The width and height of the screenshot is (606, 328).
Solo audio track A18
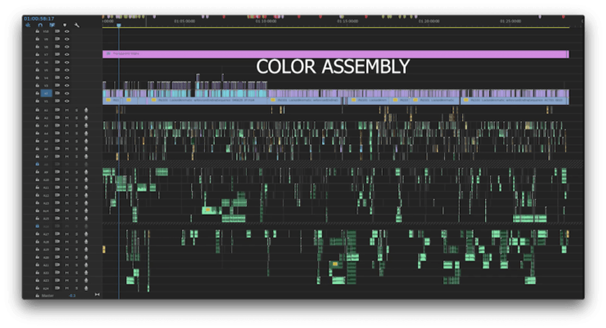click(x=77, y=242)
